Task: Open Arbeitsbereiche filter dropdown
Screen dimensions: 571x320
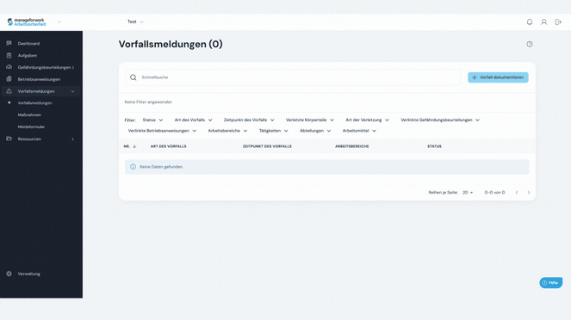Action: pyautogui.click(x=227, y=131)
